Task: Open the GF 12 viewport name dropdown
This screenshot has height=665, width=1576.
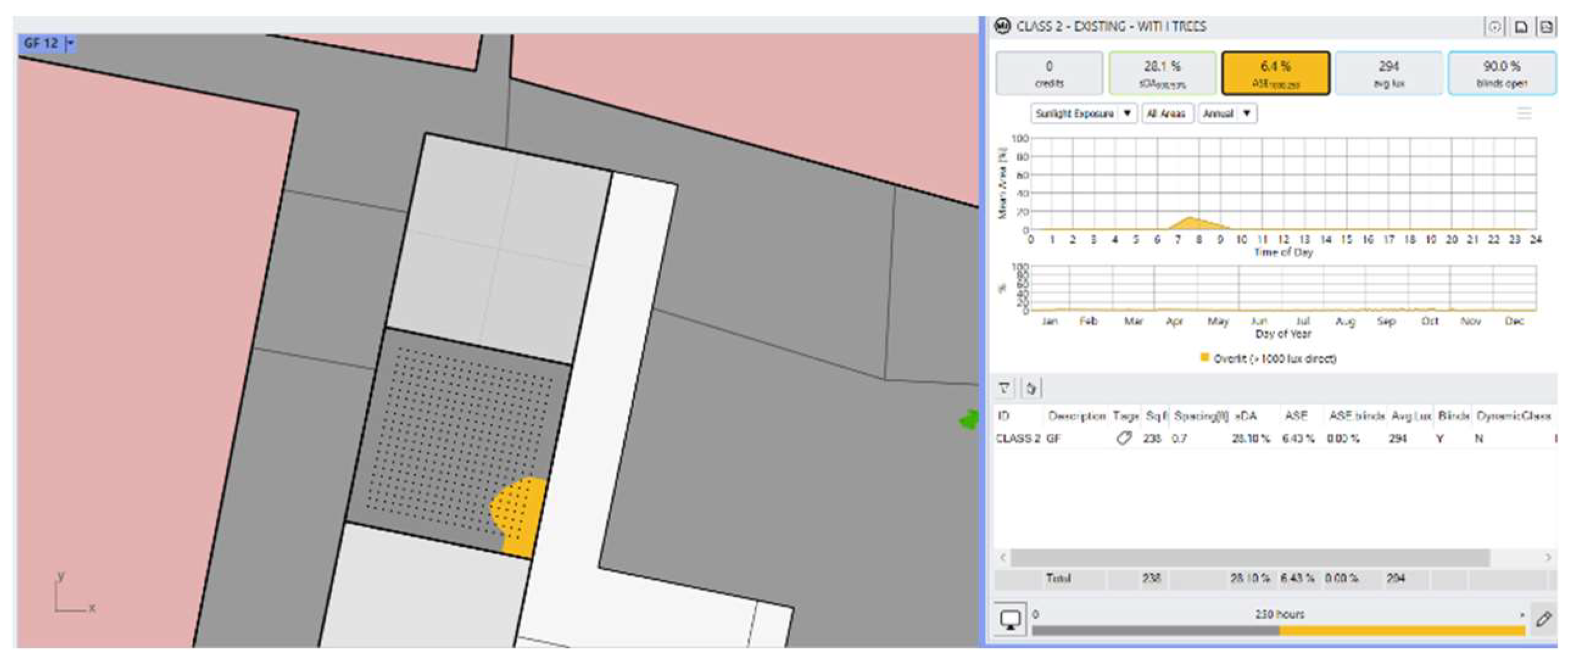Action: tap(71, 43)
